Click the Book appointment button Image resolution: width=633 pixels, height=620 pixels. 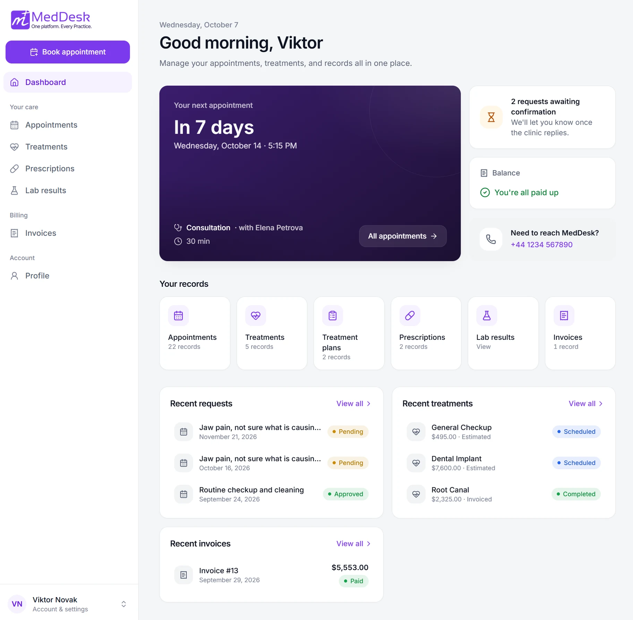pos(68,52)
